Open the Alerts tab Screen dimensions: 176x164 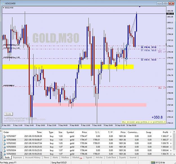[55, 158]
